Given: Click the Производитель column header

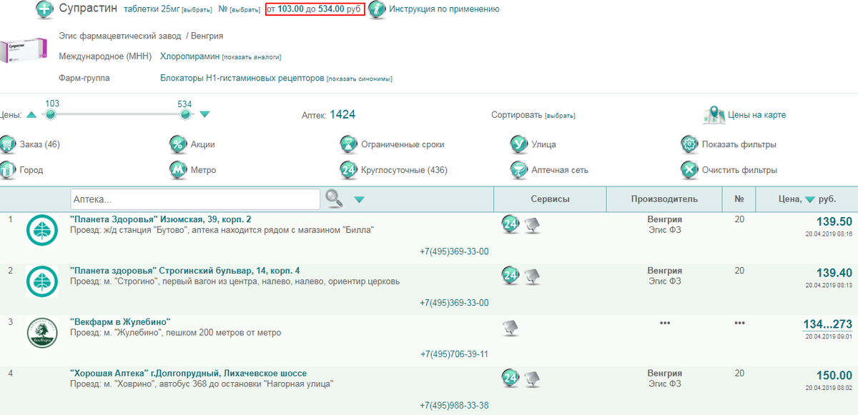Looking at the screenshot, I should pyautogui.click(x=664, y=199).
